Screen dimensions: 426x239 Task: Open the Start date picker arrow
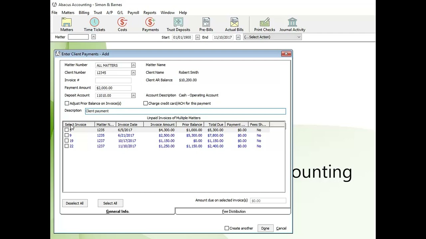[197, 37]
